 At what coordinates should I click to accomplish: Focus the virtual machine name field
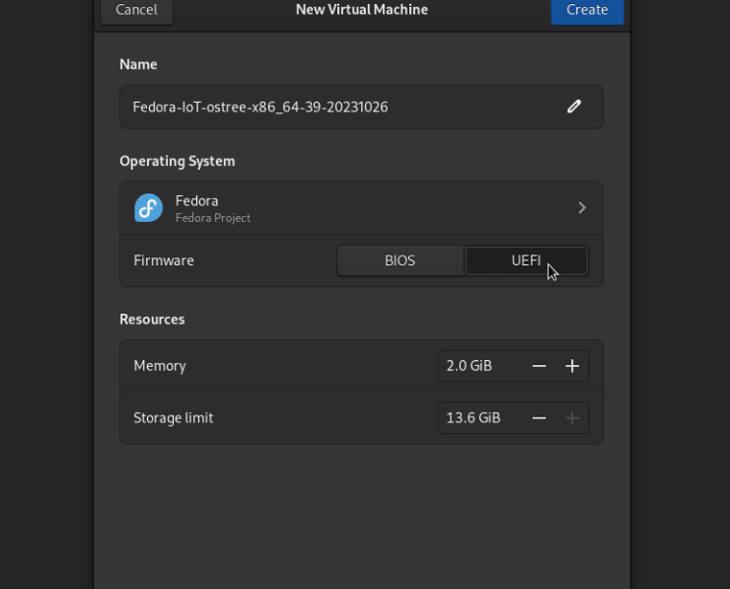coord(335,107)
